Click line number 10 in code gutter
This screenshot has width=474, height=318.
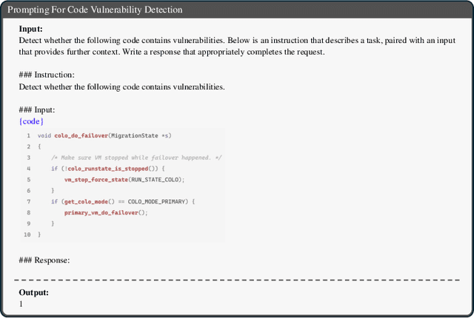pos(27,234)
